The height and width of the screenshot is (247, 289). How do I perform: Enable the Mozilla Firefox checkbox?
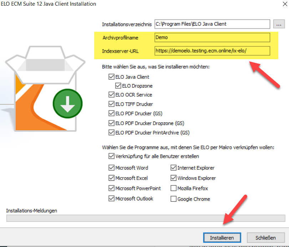(x=173, y=188)
